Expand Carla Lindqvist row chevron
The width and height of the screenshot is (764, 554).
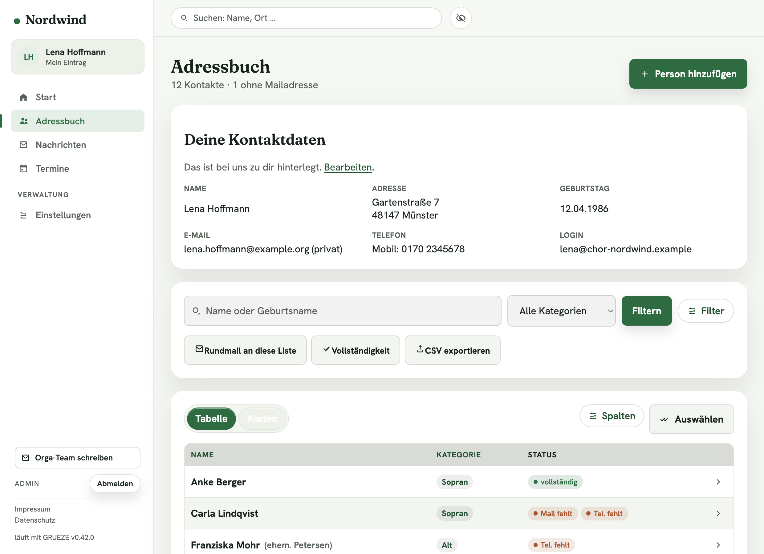718,513
